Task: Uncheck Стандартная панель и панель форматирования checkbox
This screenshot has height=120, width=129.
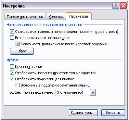Action: point(12,32)
